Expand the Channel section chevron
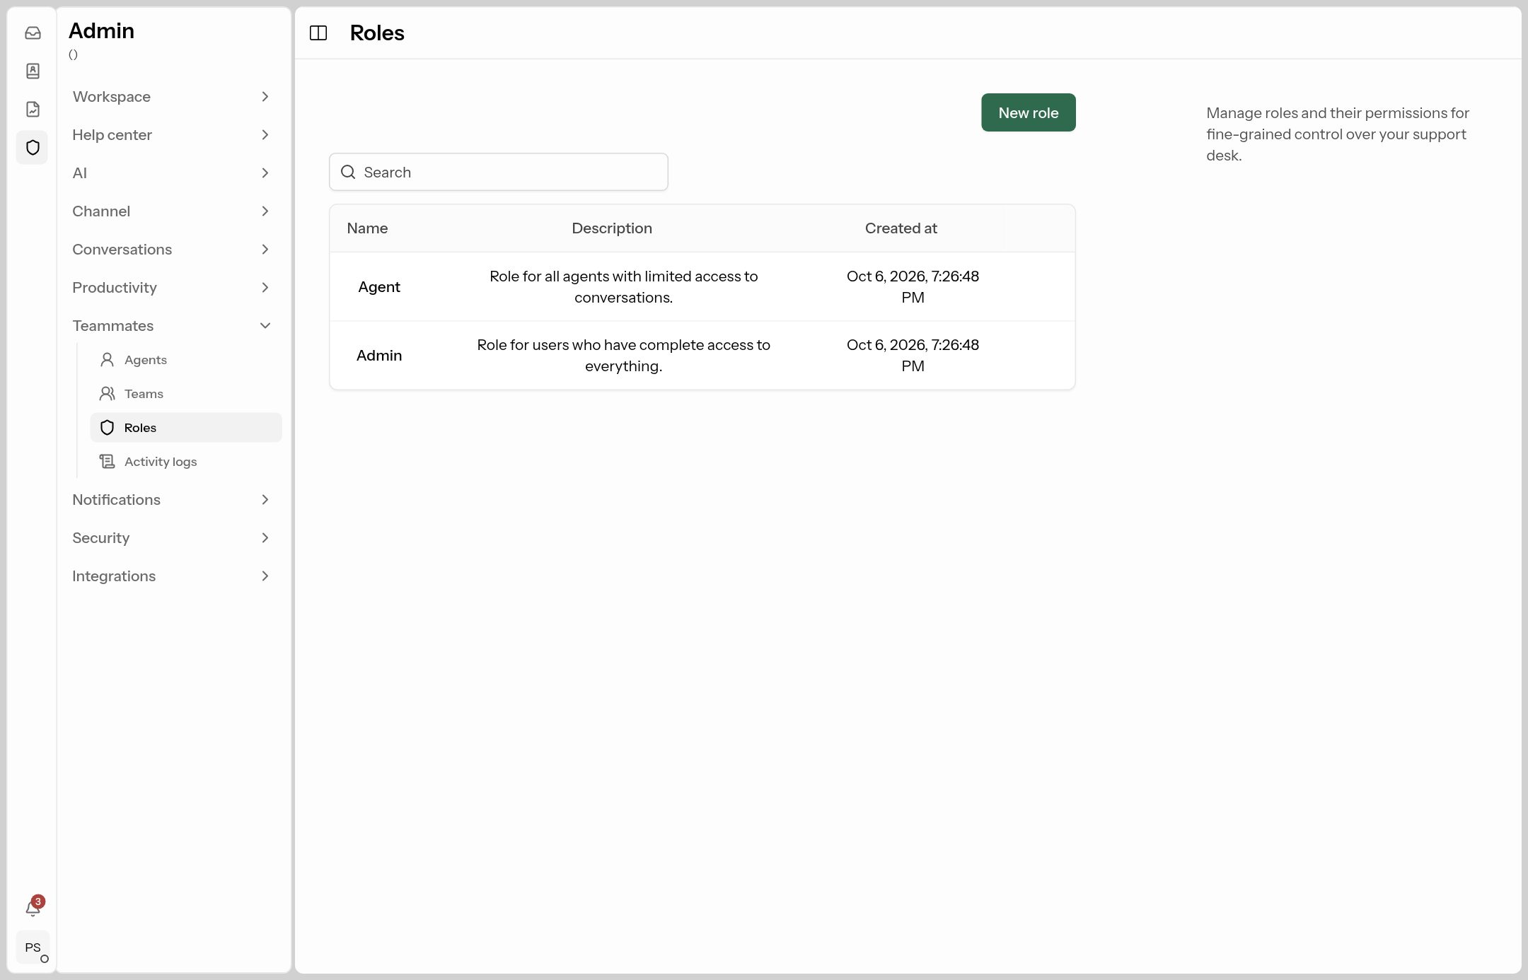Image resolution: width=1528 pixels, height=980 pixels. [265, 211]
